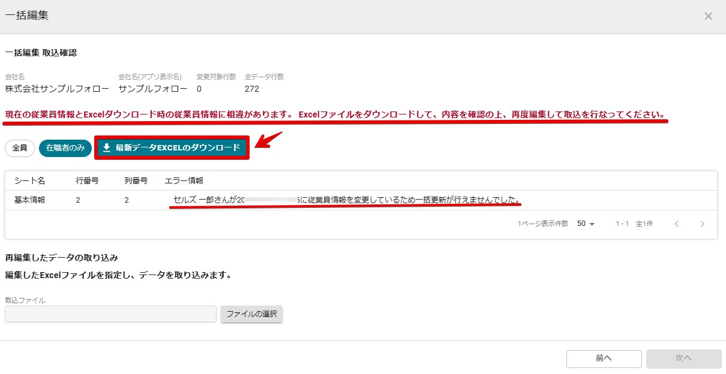Click the 1ページ表示件数 label
The image size is (726, 374).
pyautogui.click(x=542, y=224)
